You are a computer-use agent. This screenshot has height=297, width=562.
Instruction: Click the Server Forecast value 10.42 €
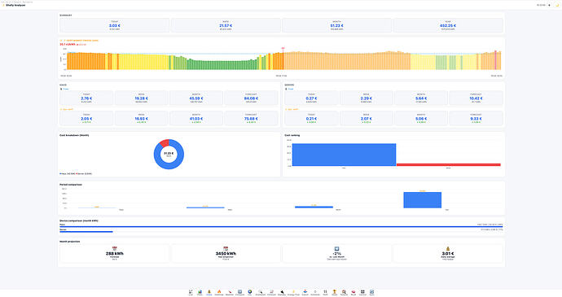coord(476,98)
